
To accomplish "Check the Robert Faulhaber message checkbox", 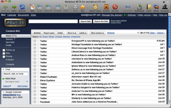I will tap(35, 77).
